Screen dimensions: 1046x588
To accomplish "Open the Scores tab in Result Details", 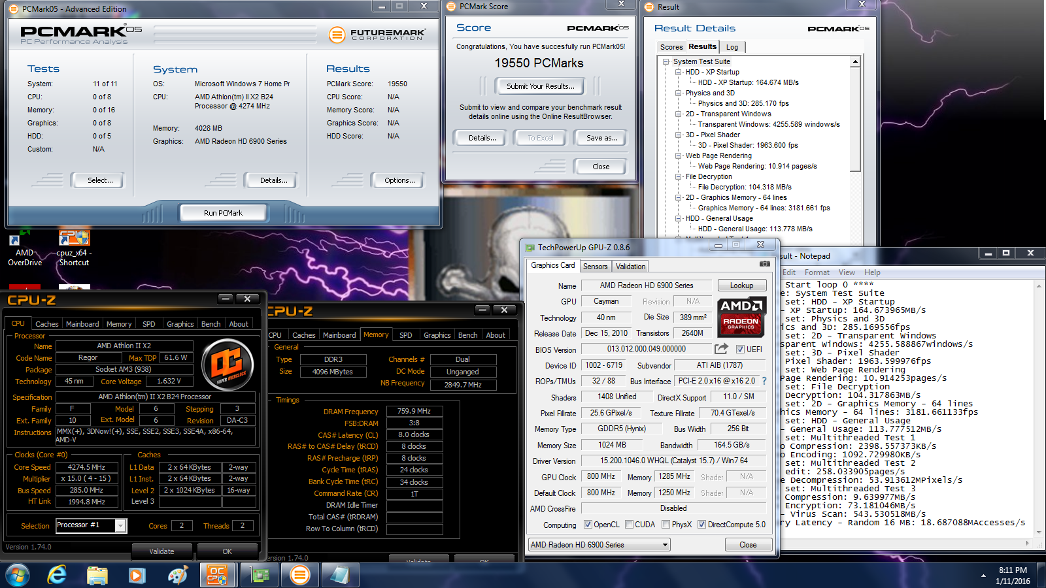I will coord(671,47).
